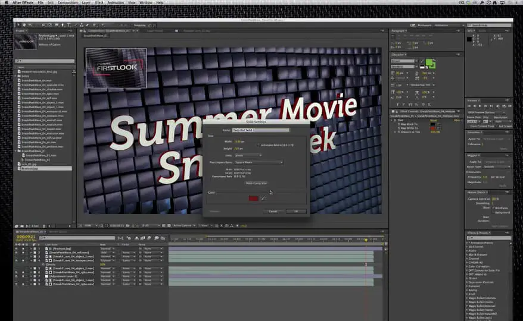The image size is (523, 321).
Task: Step to next frame in Preview panel
Action: point(485,106)
